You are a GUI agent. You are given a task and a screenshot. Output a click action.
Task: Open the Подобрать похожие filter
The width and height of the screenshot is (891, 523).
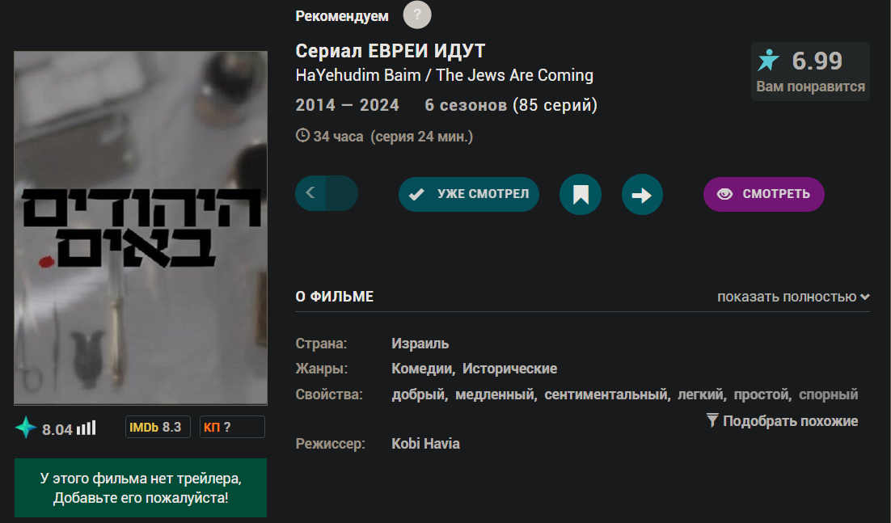pyautogui.click(x=783, y=421)
